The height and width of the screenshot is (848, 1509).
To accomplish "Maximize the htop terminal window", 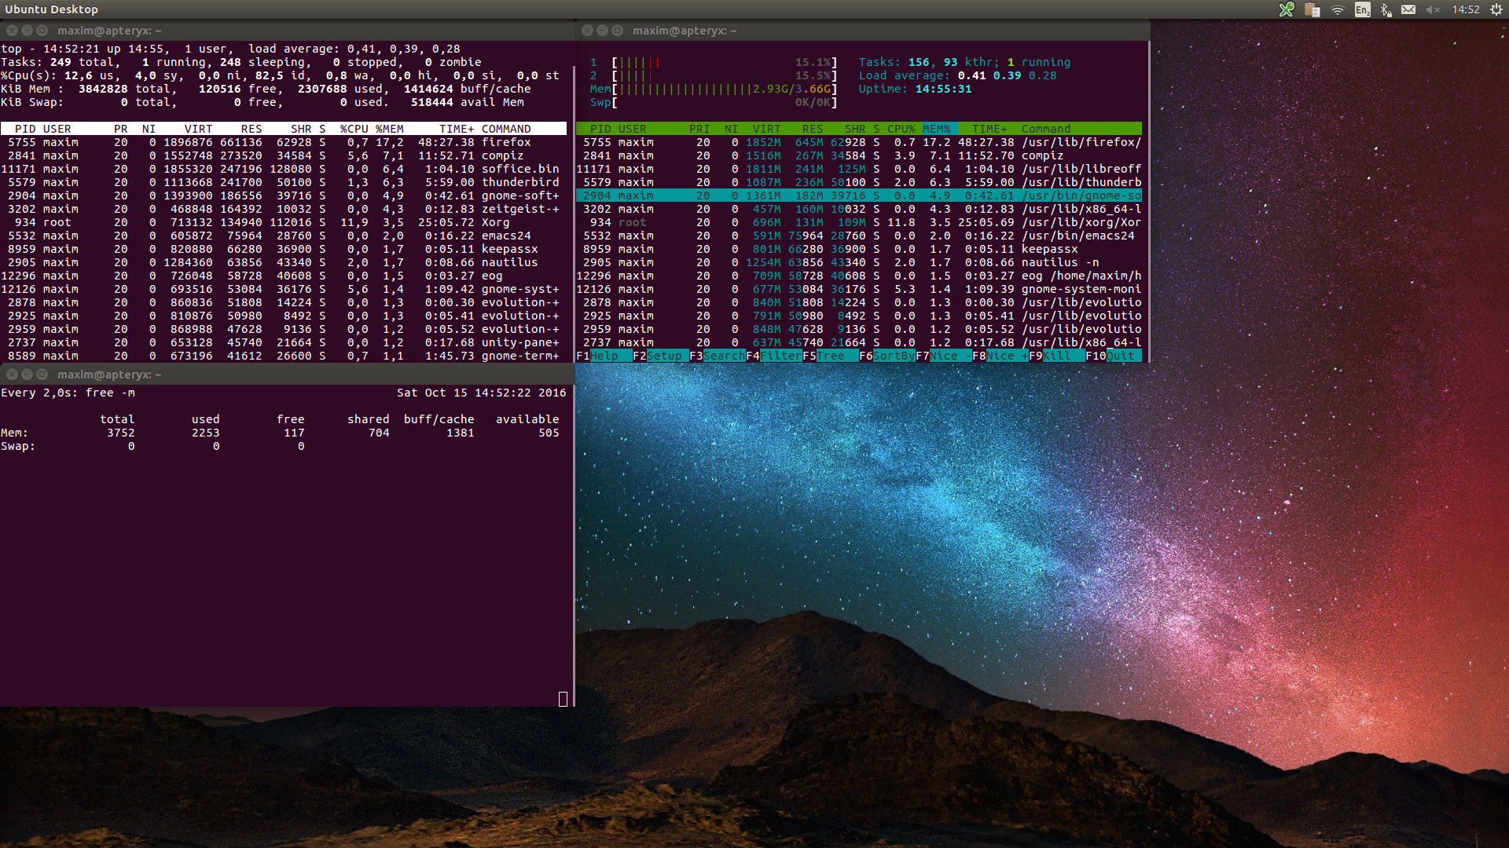I will tap(617, 31).
